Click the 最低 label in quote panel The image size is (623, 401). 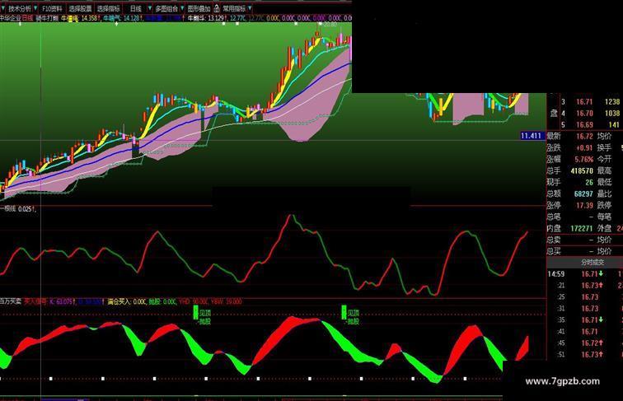604,183
